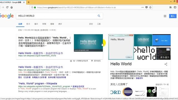
Task: Click the document screenshot related search thumbnail
Action: click(x=164, y=92)
